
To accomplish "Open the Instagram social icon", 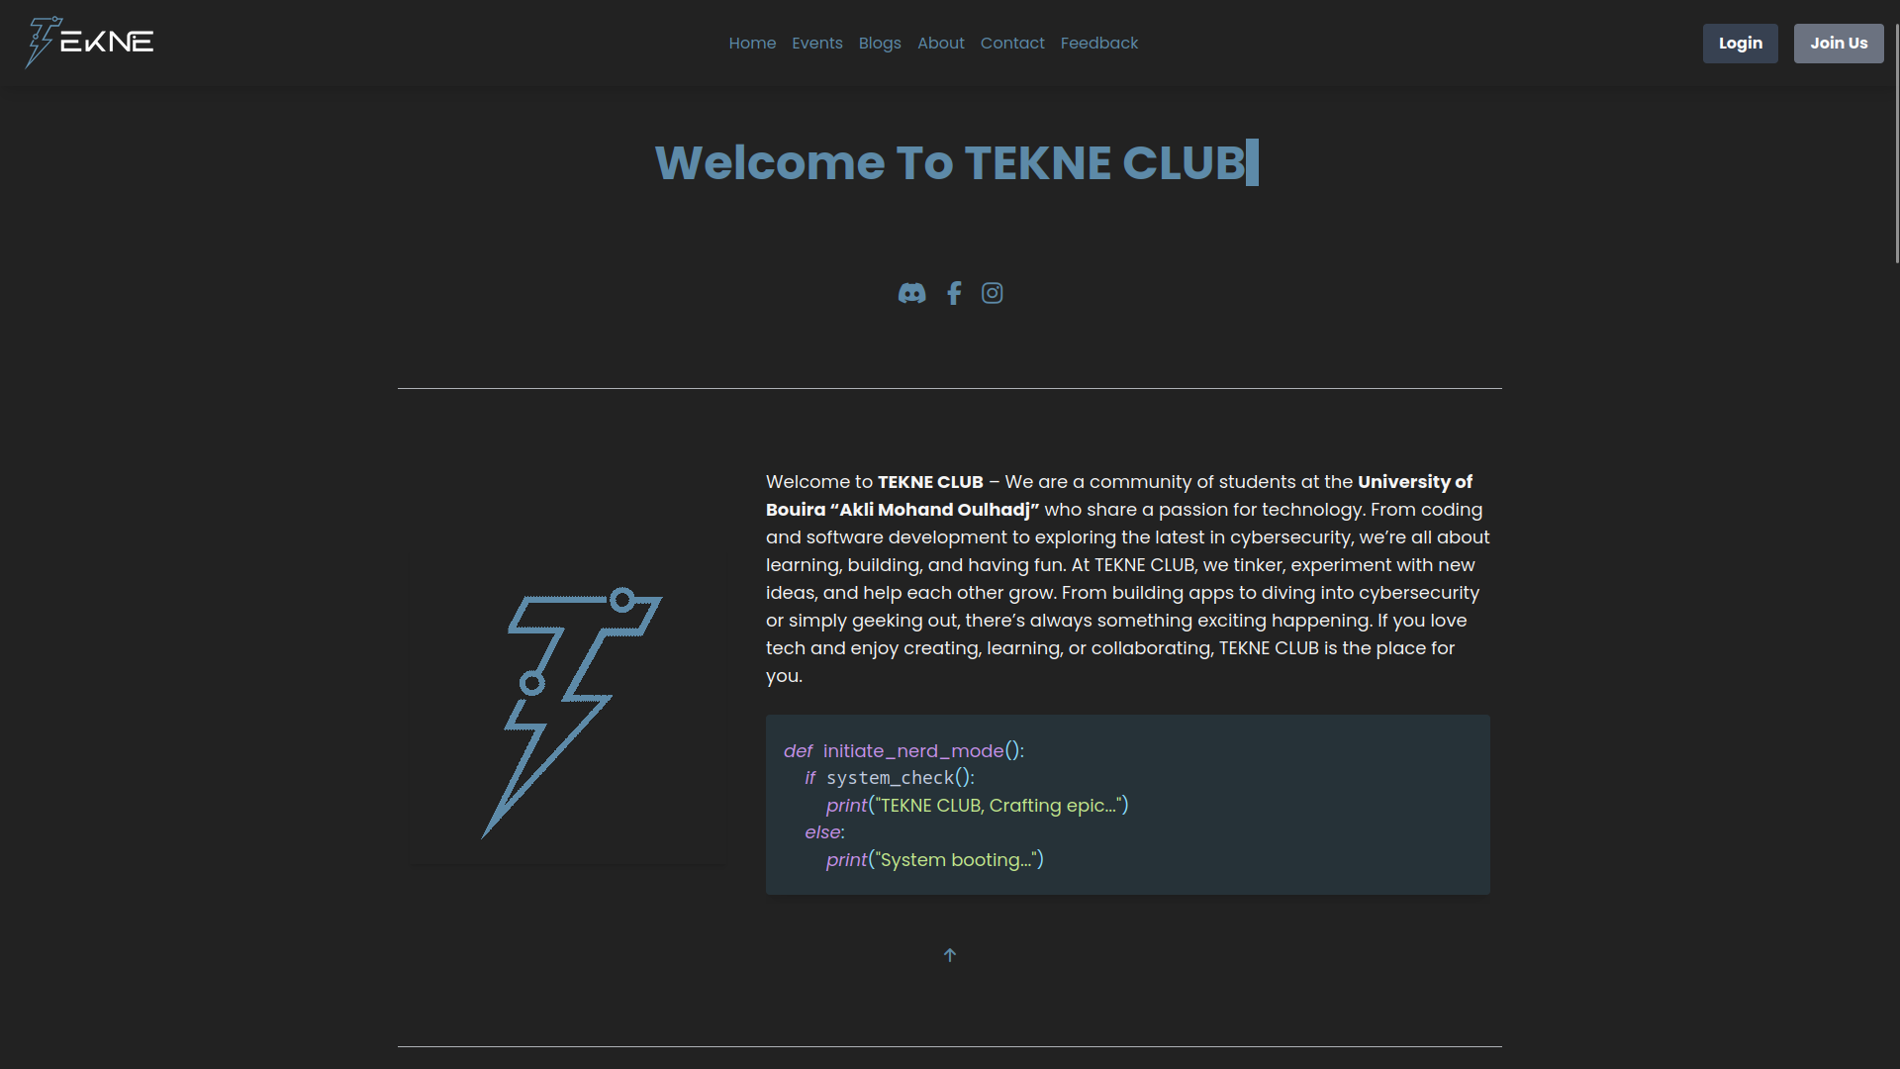I will pyautogui.click(x=992, y=293).
